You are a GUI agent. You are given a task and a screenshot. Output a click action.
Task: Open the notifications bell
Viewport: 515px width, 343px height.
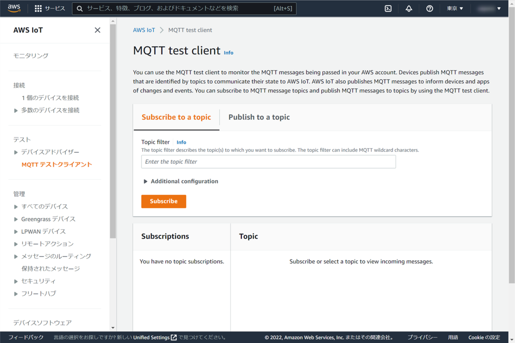pos(409,9)
